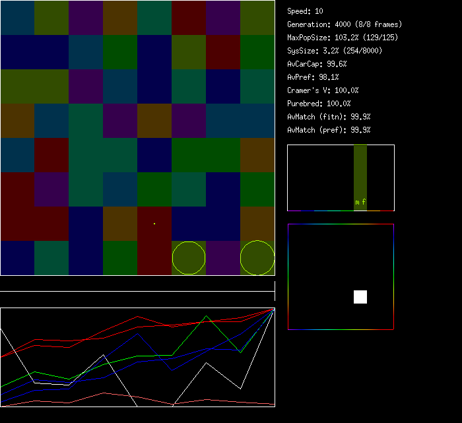462x423 pixels.
Task: Click the AvMatch (fitn) statistic
Action: pos(329,117)
